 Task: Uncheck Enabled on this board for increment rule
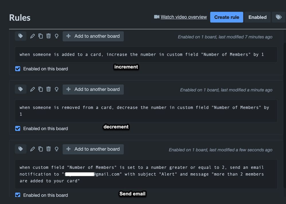click(x=17, y=69)
